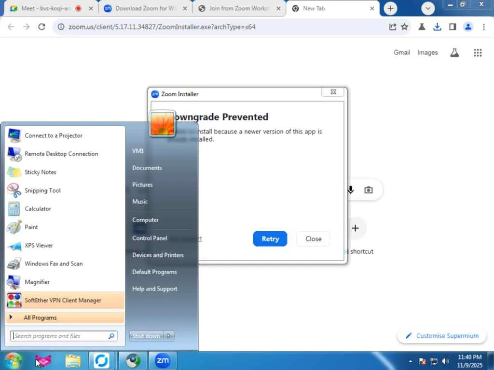The width and height of the screenshot is (494, 370).
Task: Open browser labs flask icon in toolbar
Action: click(x=422, y=27)
